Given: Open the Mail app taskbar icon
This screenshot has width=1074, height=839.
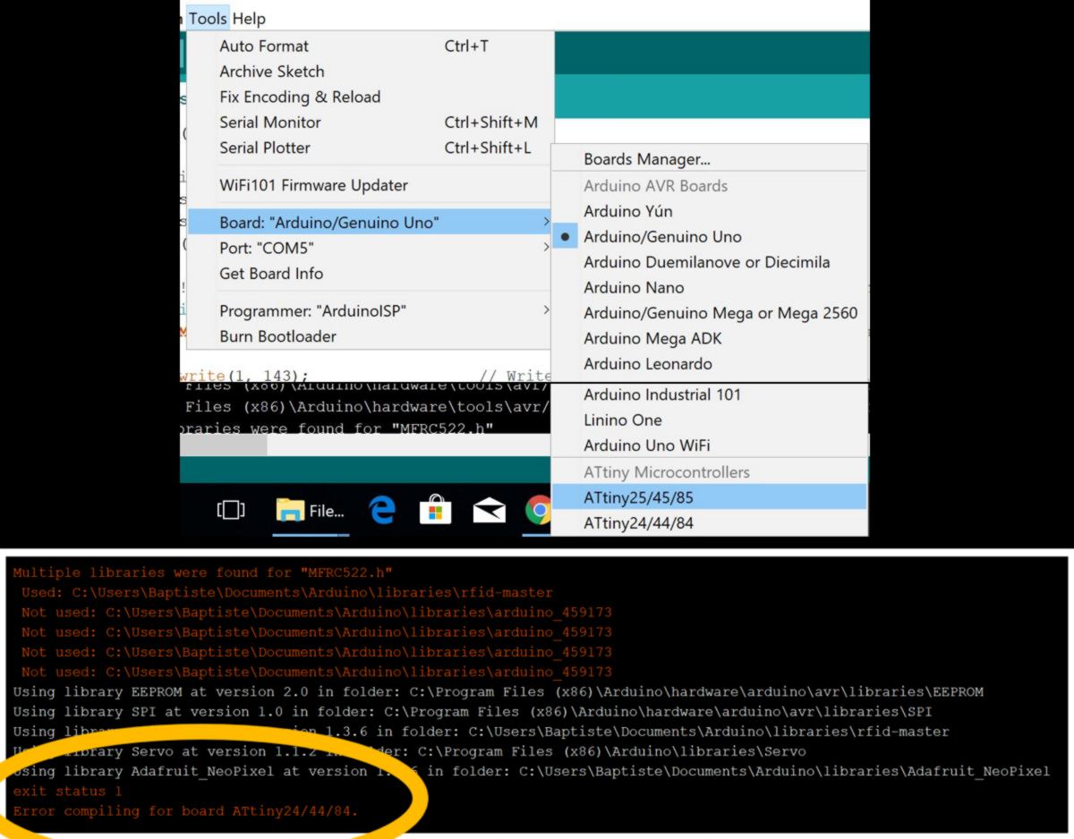Looking at the screenshot, I should 489,510.
